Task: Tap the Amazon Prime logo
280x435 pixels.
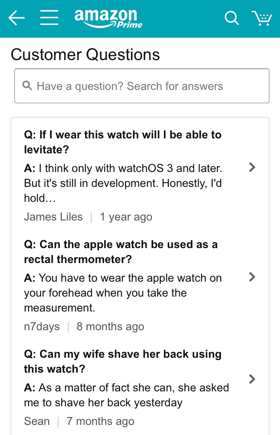Action: (x=108, y=18)
